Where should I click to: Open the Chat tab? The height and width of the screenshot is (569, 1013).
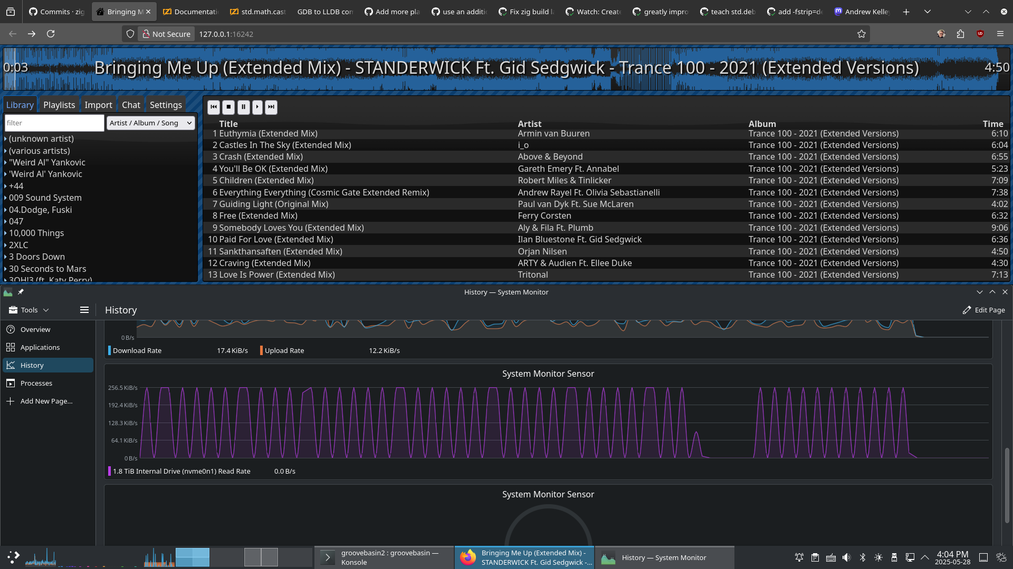(131, 105)
